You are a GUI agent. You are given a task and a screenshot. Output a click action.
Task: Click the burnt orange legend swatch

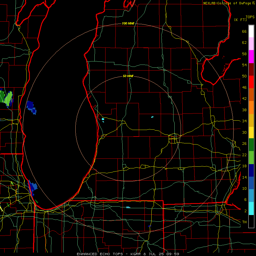(x=251, y=95)
